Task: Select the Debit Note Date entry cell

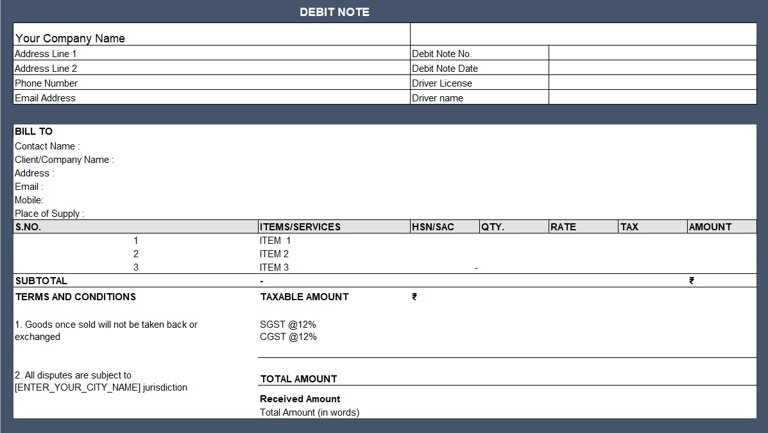Action: click(x=651, y=68)
